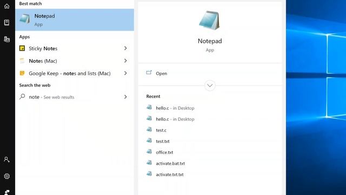Click the Open window icon
The image size is (346, 195).
[x=149, y=73]
